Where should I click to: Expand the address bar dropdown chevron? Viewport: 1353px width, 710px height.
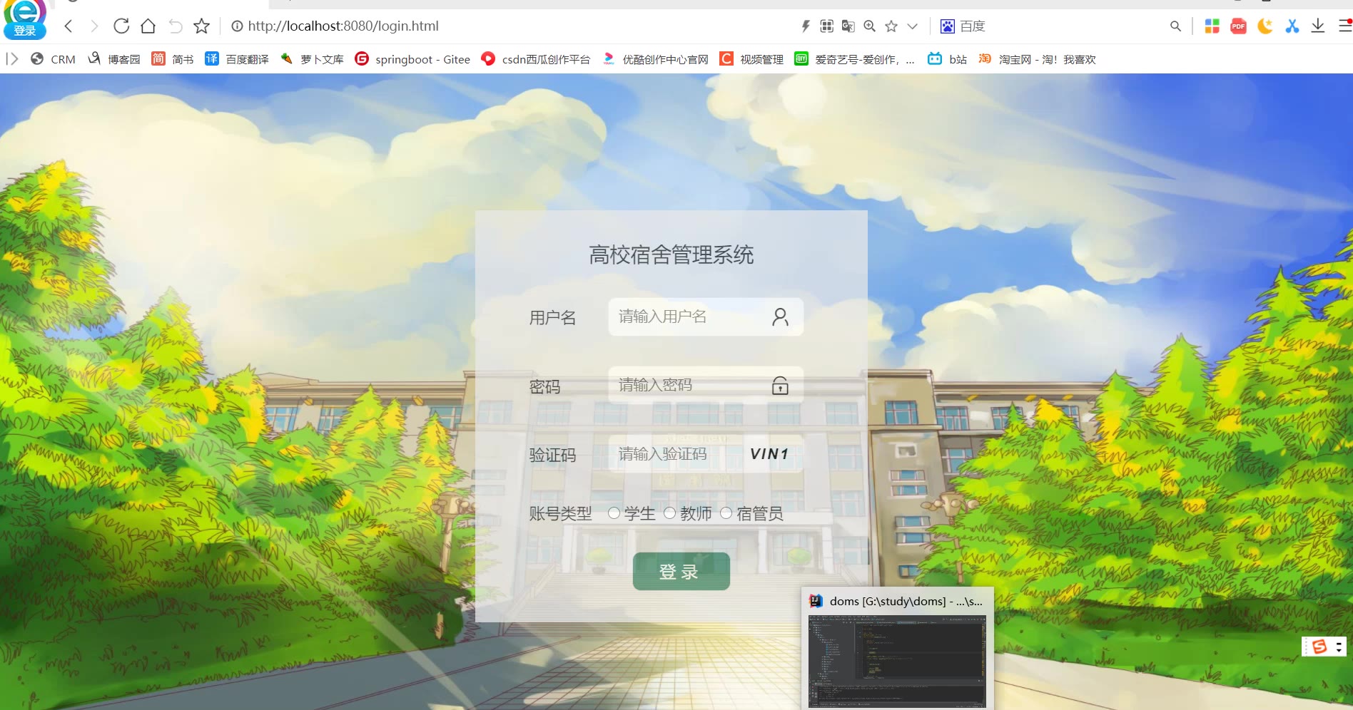[x=912, y=26]
